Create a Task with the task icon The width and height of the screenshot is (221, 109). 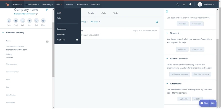pos(36,21)
